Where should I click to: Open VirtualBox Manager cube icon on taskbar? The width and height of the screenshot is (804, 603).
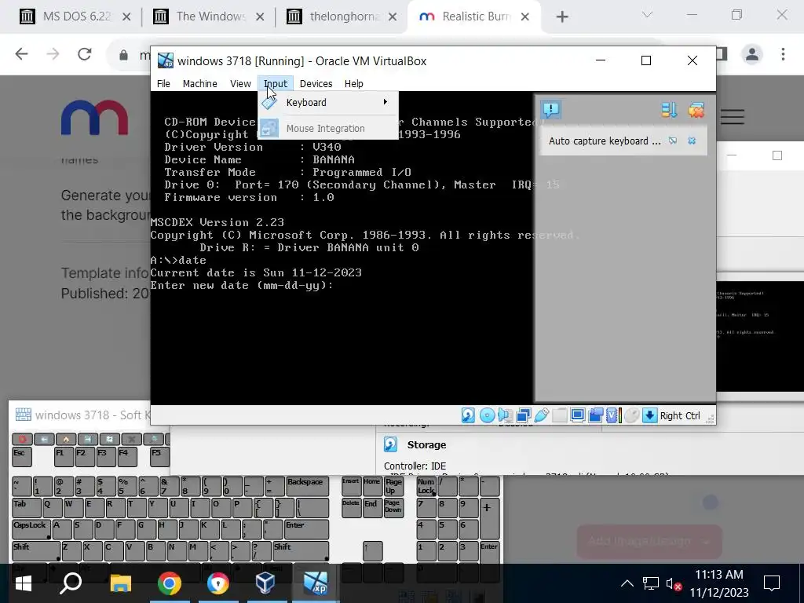pos(265,583)
